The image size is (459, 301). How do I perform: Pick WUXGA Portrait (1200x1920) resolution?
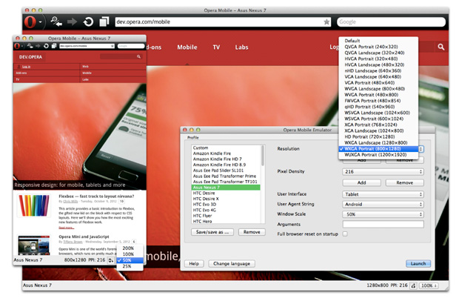pos(378,155)
